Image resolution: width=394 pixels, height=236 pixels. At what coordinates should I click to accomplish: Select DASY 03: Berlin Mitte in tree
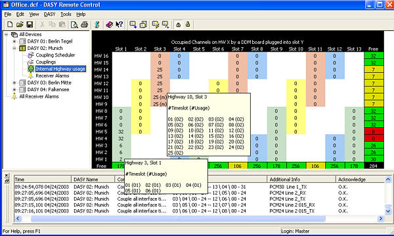[49, 83]
